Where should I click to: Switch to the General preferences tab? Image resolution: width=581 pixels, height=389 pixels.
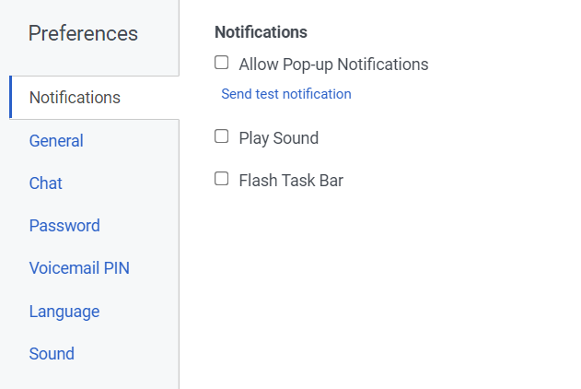coord(56,141)
